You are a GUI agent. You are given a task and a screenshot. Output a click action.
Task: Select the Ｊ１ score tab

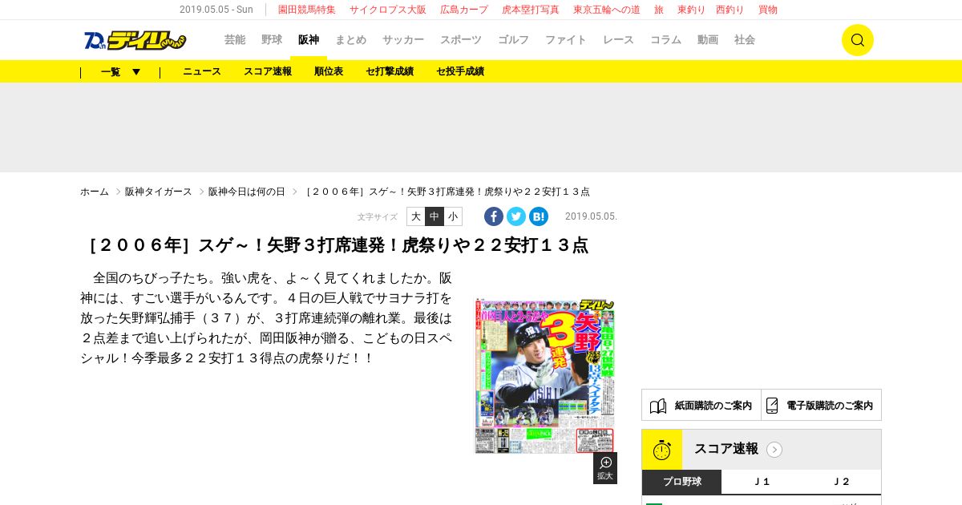click(x=762, y=482)
